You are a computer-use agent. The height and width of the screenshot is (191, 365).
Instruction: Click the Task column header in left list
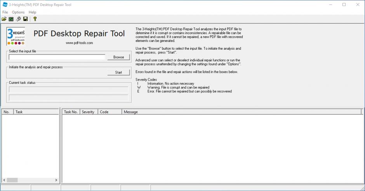coord(36,112)
